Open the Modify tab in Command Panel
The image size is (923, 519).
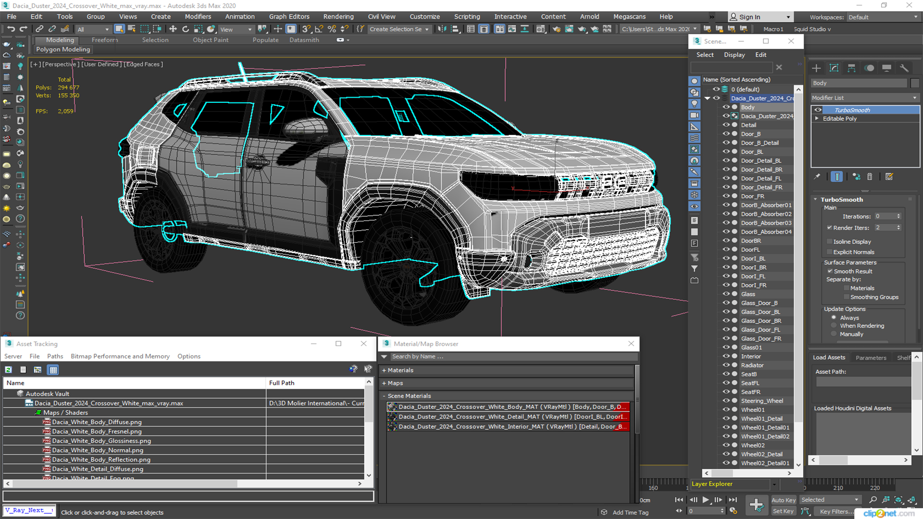point(834,68)
